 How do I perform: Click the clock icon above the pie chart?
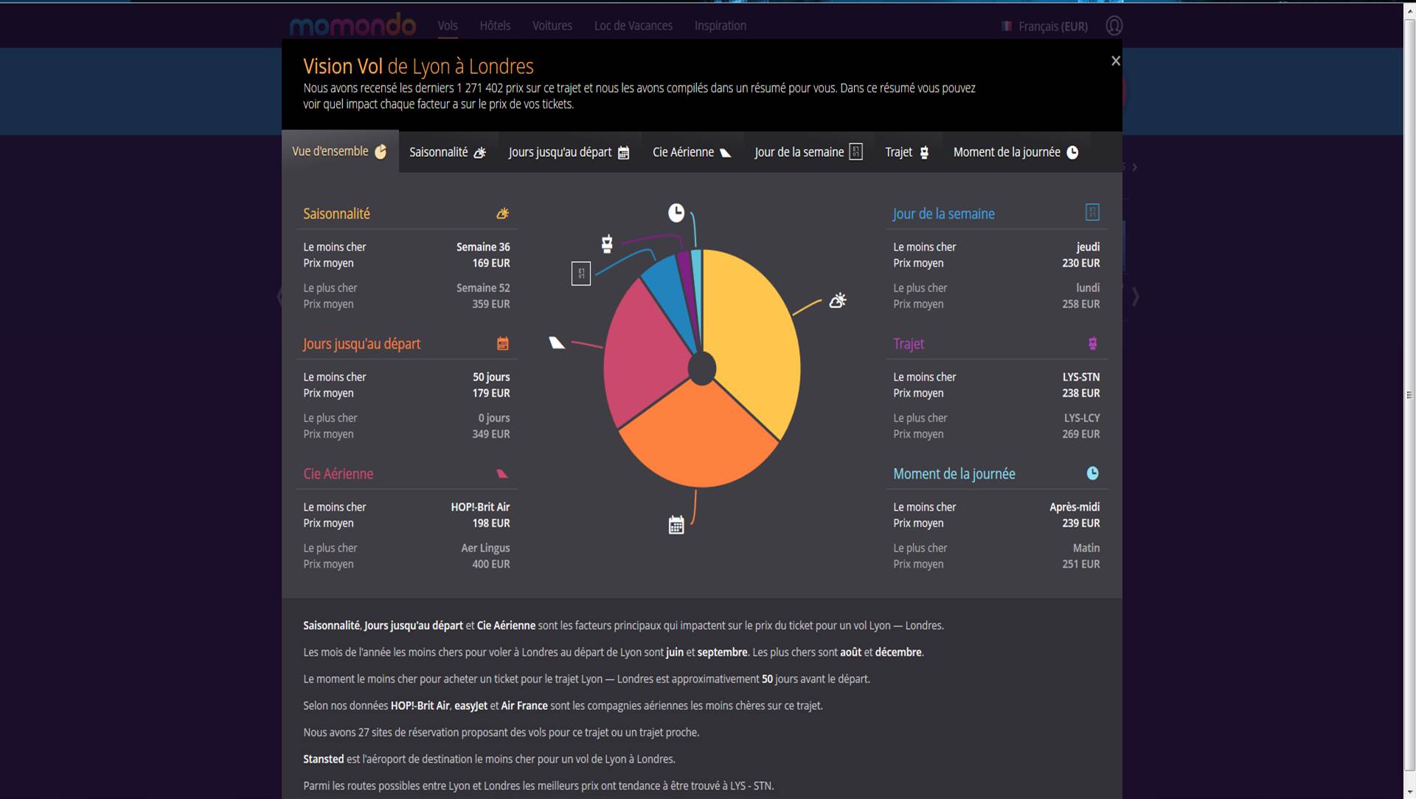click(x=676, y=213)
